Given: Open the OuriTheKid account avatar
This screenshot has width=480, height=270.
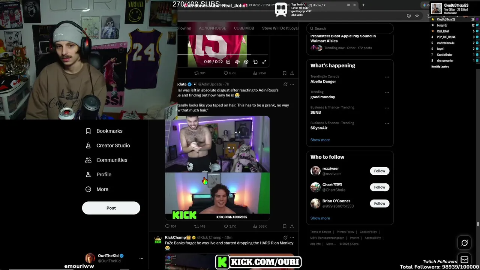Looking at the screenshot, I should click(x=90, y=258).
